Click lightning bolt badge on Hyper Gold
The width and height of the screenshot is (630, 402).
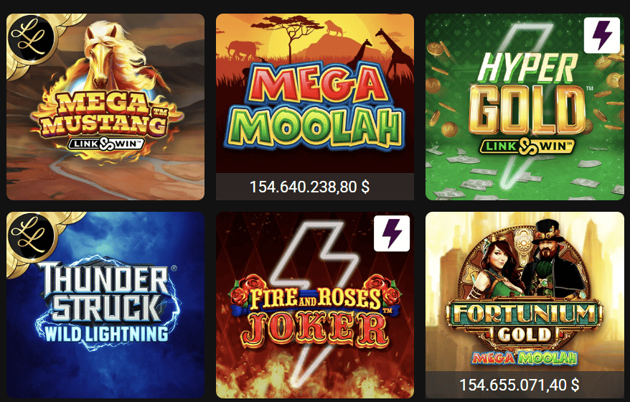coord(602,35)
